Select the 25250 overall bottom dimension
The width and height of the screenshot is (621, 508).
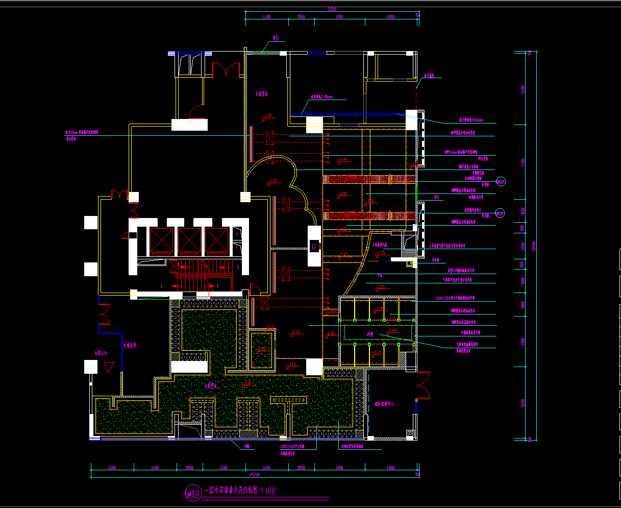click(x=254, y=474)
